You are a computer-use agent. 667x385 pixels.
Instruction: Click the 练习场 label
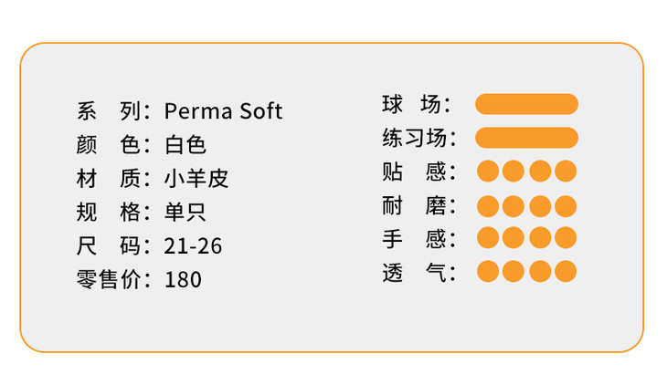(412, 138)
